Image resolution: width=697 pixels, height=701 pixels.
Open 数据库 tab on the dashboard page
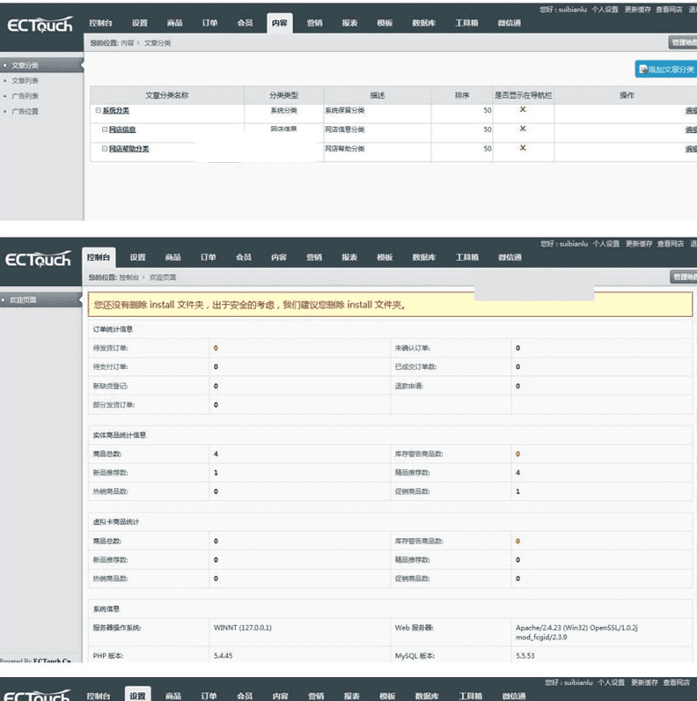[423, 257]
